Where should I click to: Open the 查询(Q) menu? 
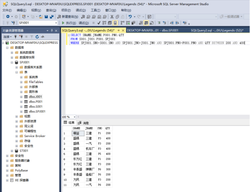pos(51,10)
